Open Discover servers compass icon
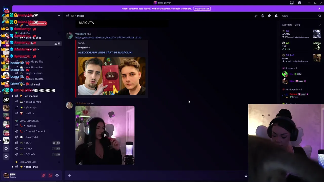Viewport: 324px width, 182px height. click(x=6, y=156)
